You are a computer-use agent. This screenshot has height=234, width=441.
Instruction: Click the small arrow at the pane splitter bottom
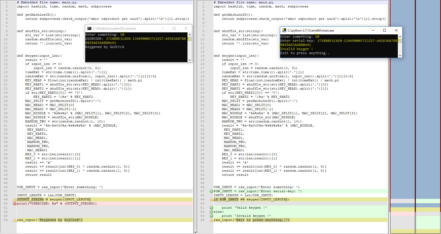195,232
